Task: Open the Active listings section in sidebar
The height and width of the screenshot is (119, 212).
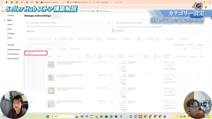Action: point(10,20)
